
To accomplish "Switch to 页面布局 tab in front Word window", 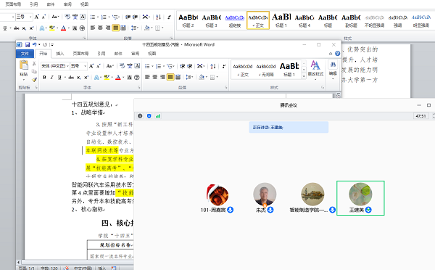I will [80, 53].
